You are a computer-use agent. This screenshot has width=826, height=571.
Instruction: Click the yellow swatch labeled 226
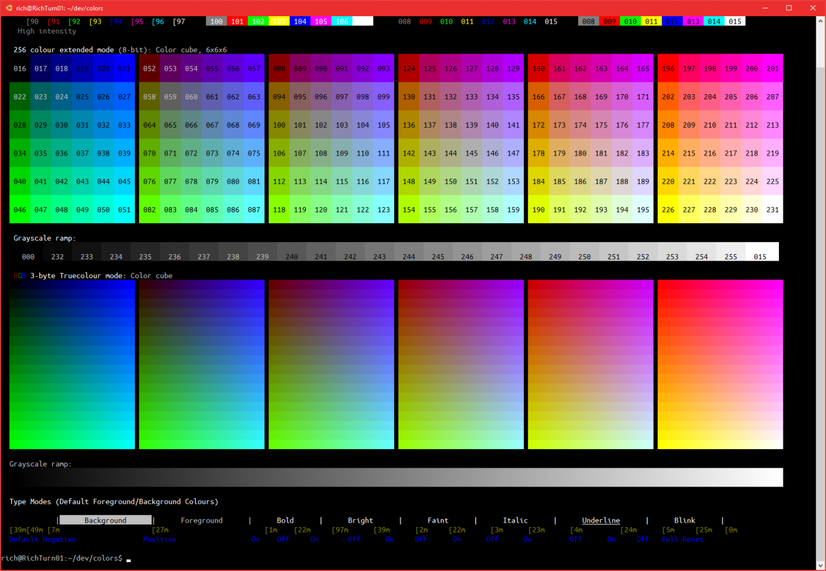click(x=668, y=210)
